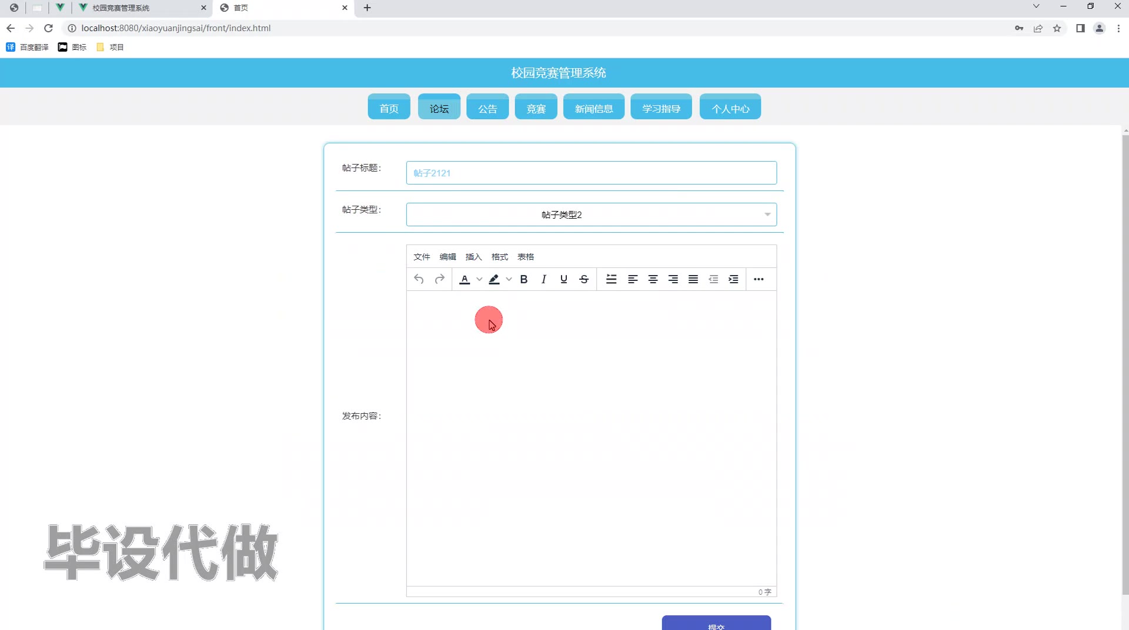The image size is (1129, 630).
Task: Open the text color dropdown arrow
Action: 479,279
